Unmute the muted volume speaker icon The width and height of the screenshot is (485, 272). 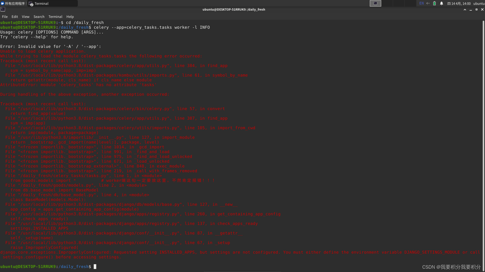click(x=428, y=3)
